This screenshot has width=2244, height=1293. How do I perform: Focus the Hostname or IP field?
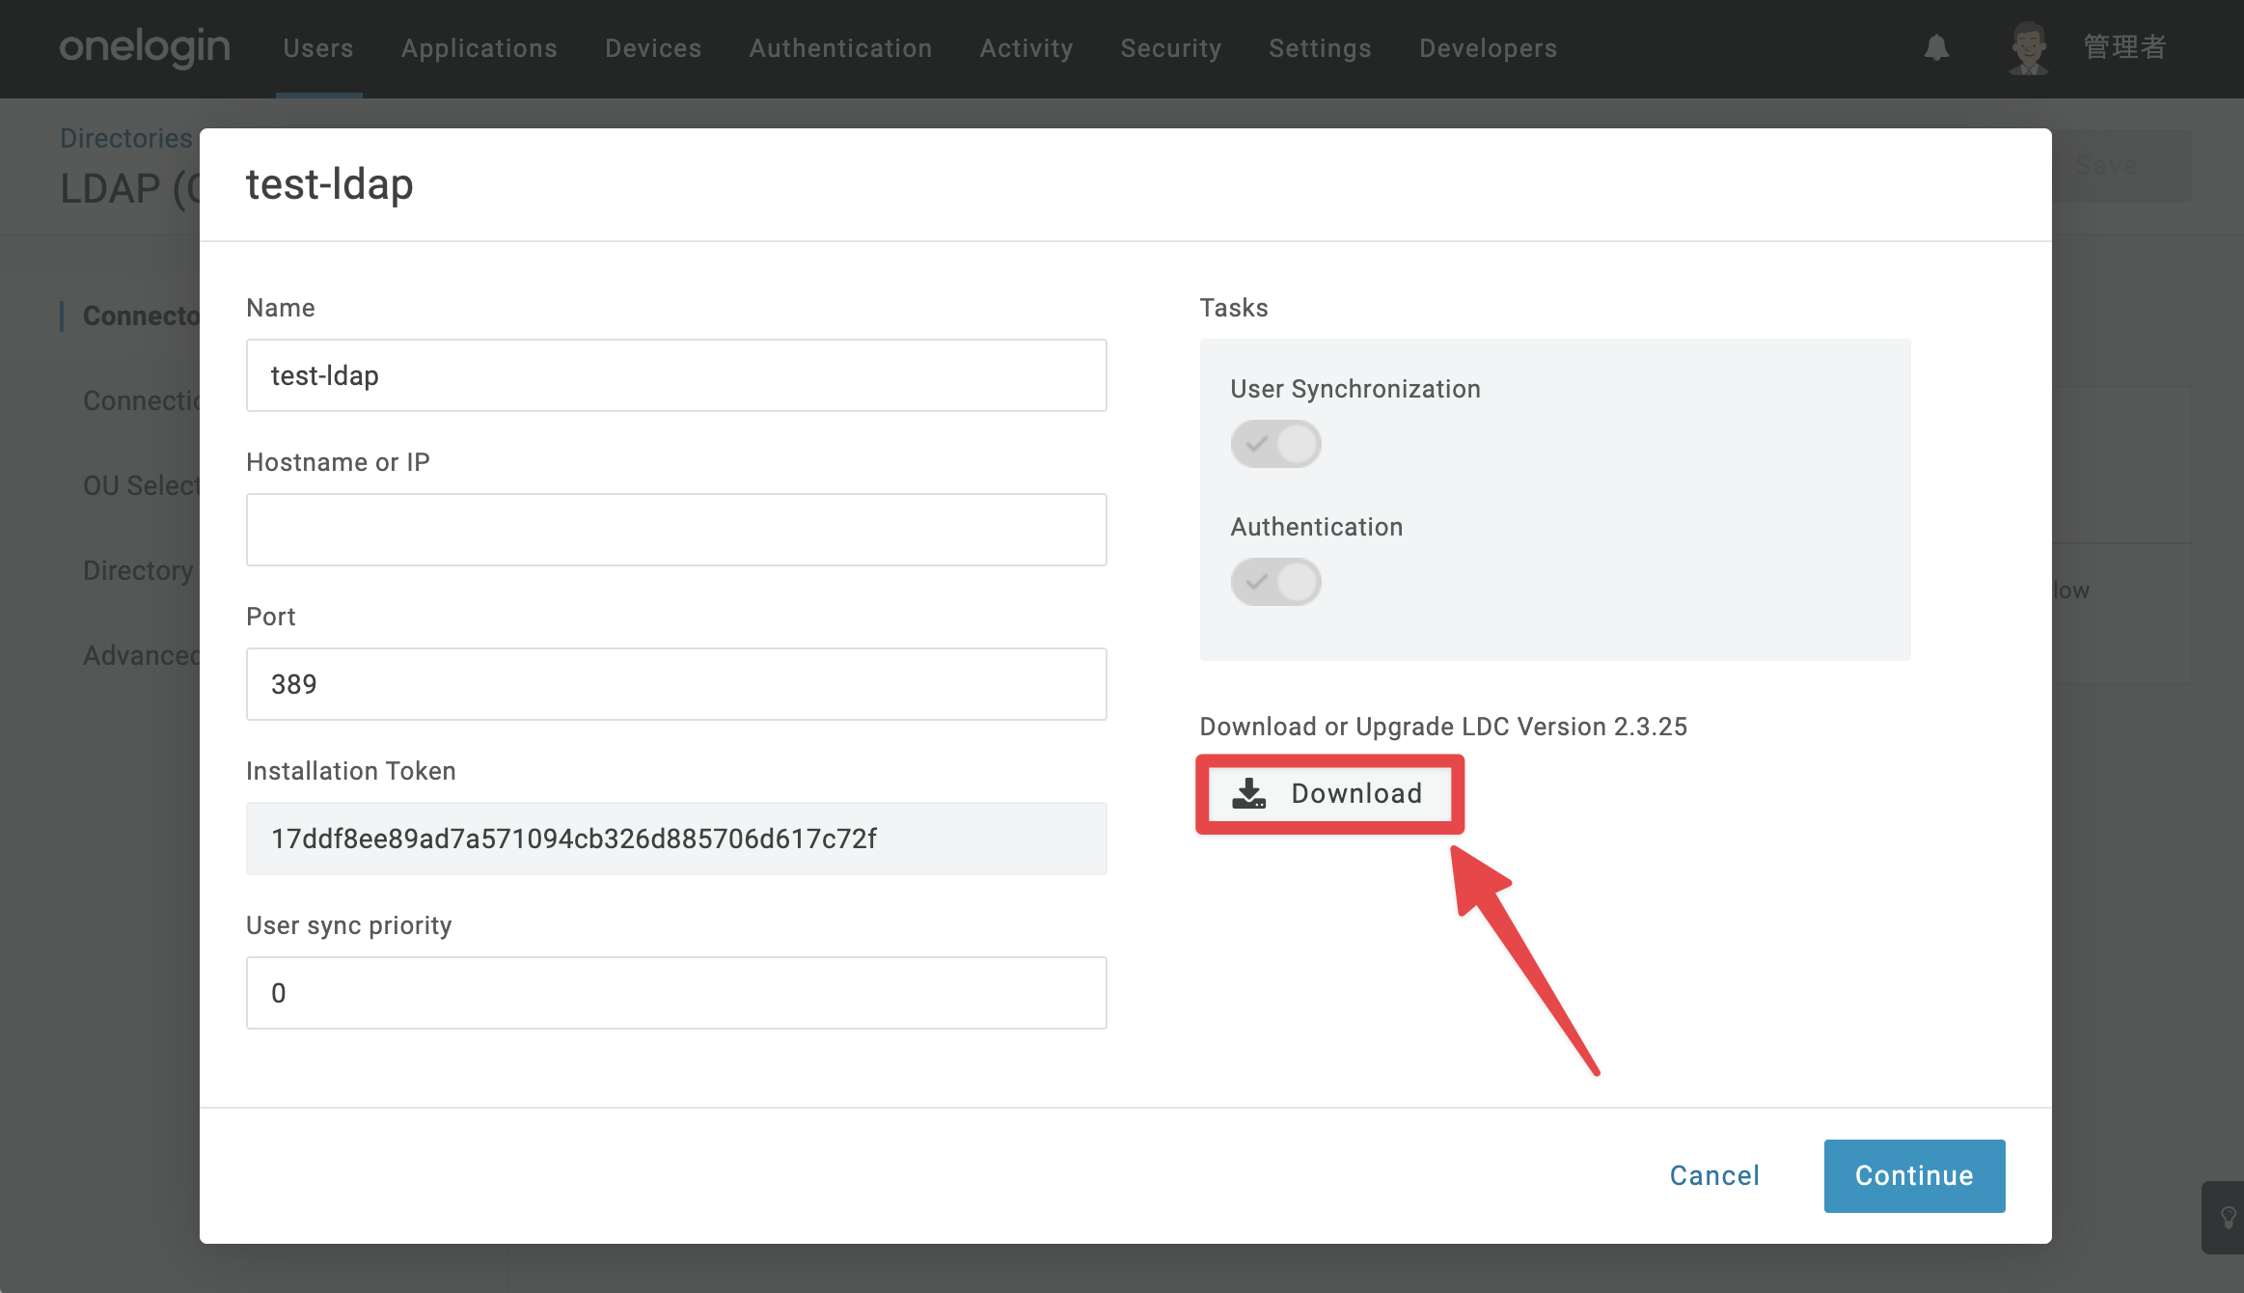(676, 530)
